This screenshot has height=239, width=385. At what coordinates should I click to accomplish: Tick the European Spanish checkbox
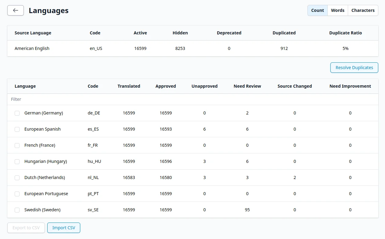click(17, 129)
